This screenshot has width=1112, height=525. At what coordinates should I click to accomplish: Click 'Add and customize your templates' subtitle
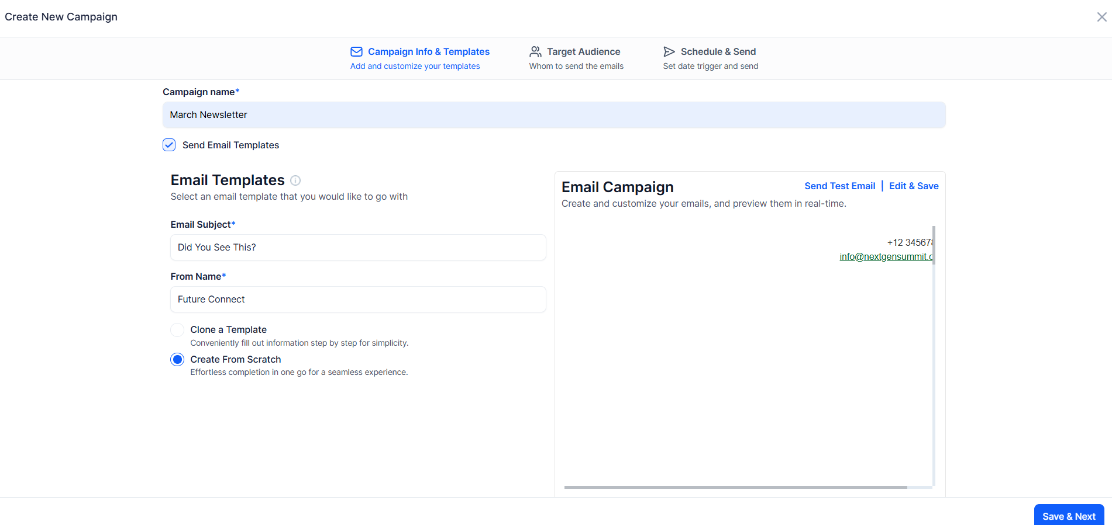click(x=415, y=66)
